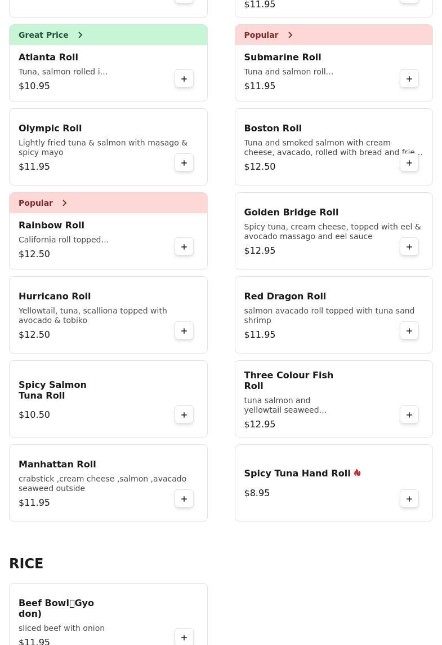Add Red Dragon Roll with plus icon
The width and height of the screenshot is (442, 645).
point(409,331)
